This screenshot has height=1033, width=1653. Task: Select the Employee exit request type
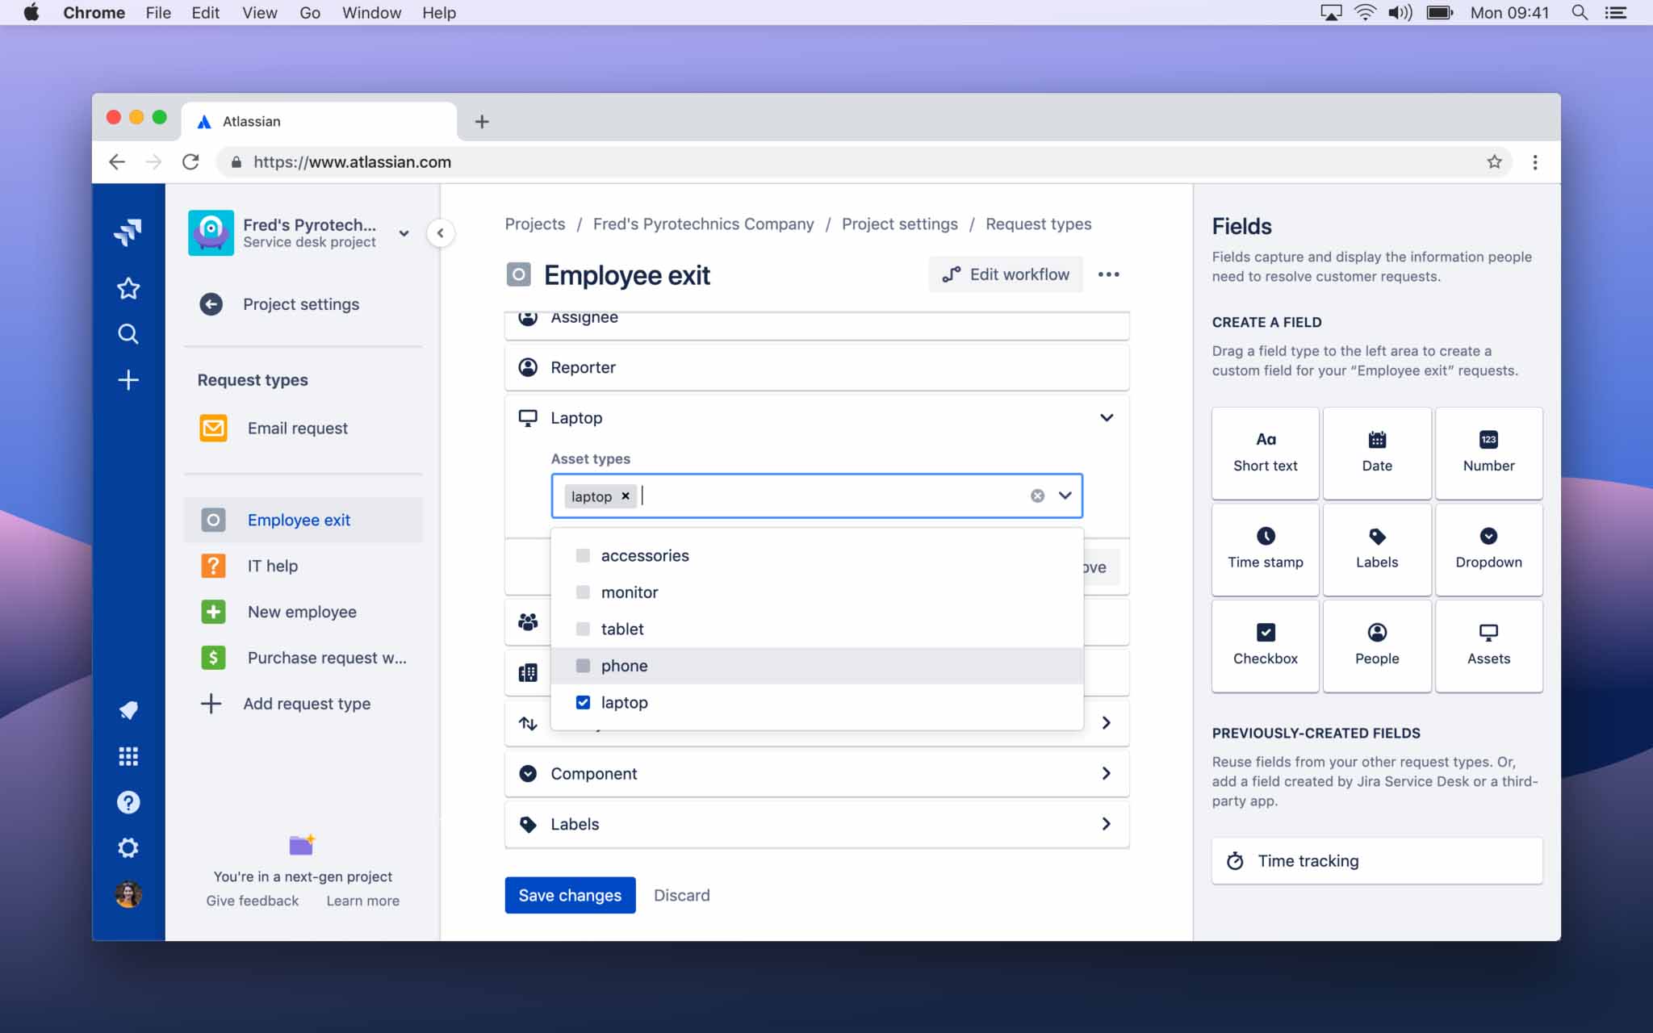[x=298, y=519]
